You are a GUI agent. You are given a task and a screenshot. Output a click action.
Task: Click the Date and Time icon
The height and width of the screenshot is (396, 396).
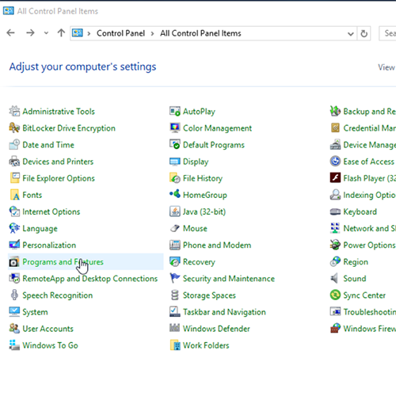click(14, 145)
